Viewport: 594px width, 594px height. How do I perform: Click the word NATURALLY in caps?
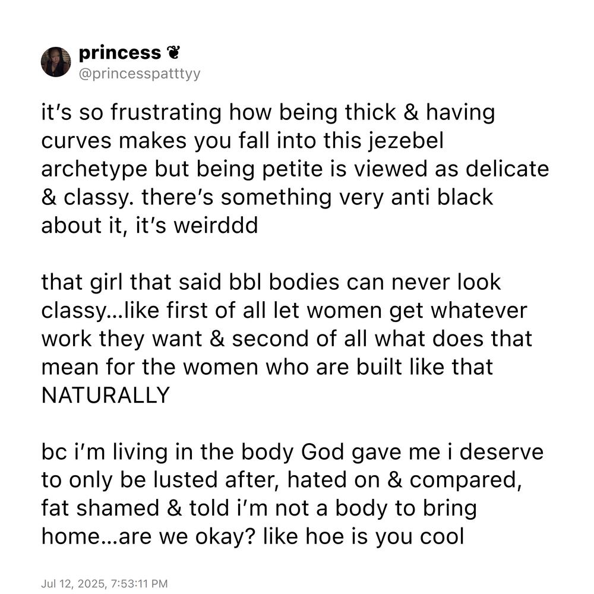click(x=106, y=395)
